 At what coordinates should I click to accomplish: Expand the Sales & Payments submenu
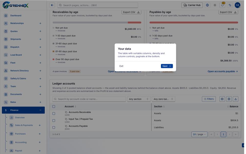coord(40,125)
